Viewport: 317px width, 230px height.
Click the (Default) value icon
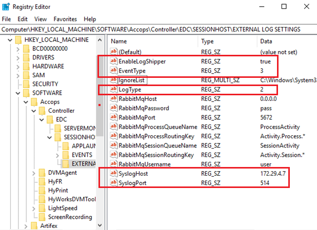coord(113,52)
